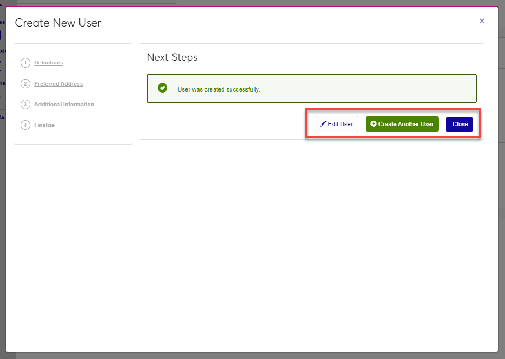
Task: Click the pencil icon on Edit User
Action: click(323, 124)
